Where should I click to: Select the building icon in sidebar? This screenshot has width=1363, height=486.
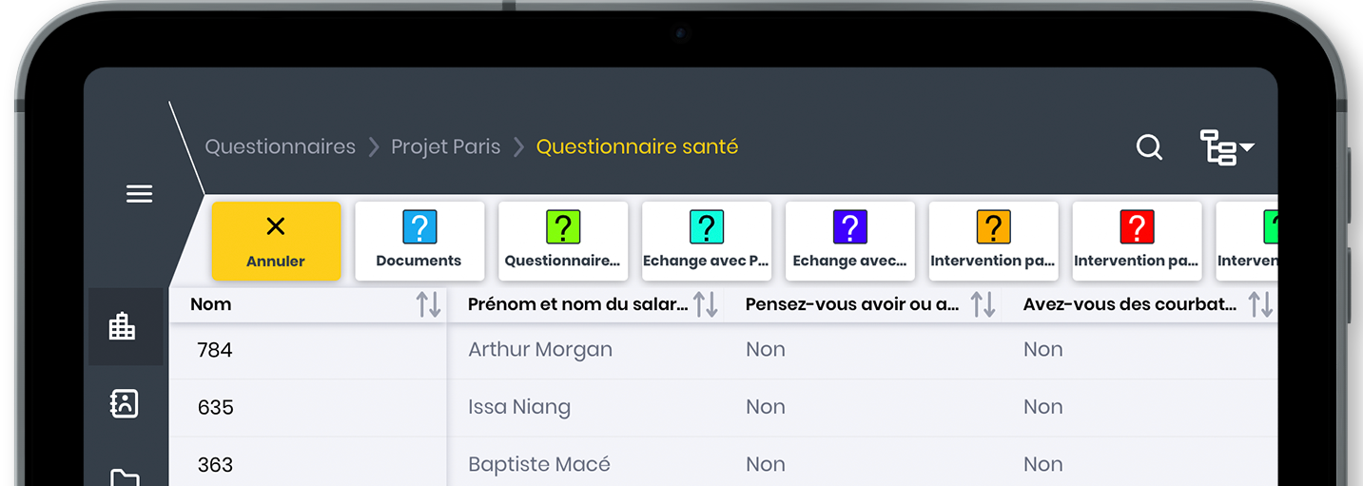[x=123, y=326]
